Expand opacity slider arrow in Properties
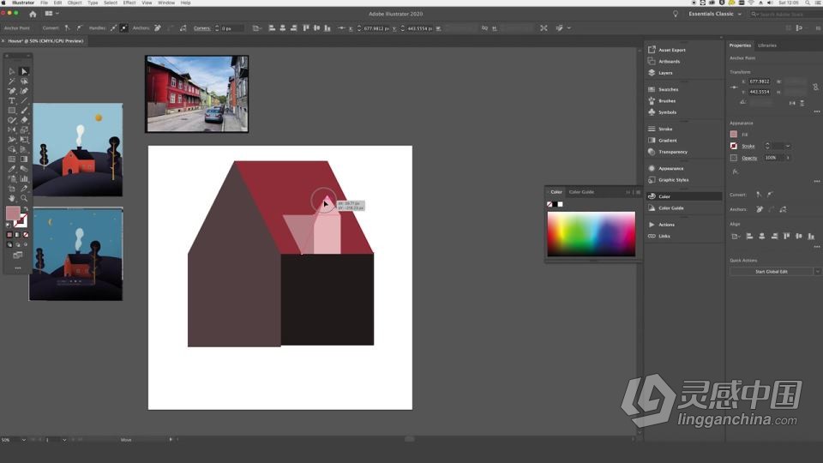The width and height of the screenshot is (823, 463). coord(788,158)
